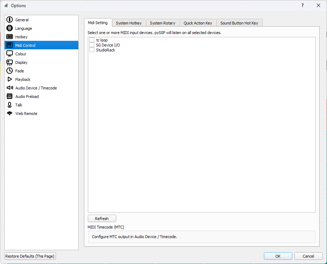Enable StudioRack as MIDI input
Screen dimensions: 327x264
coord(92,50)
